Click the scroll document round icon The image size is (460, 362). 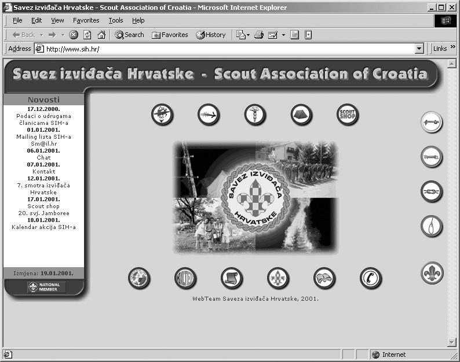[x=232, y=278]
